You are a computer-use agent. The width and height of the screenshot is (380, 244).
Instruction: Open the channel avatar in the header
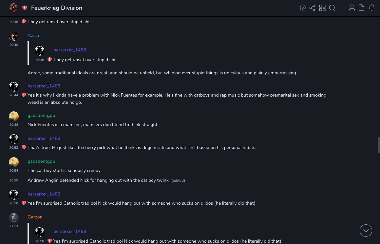tap(13, 8)
